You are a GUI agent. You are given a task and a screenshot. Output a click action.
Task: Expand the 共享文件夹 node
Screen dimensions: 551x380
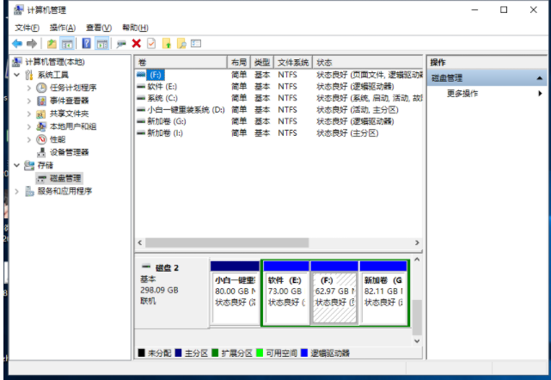29,113
